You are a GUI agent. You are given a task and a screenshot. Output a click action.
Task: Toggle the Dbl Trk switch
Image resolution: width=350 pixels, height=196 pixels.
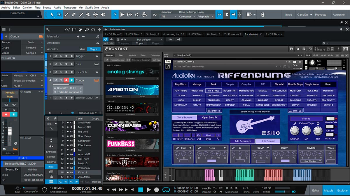(330, 127)
